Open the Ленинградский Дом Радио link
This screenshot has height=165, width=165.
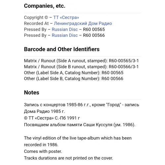point(83,23)
